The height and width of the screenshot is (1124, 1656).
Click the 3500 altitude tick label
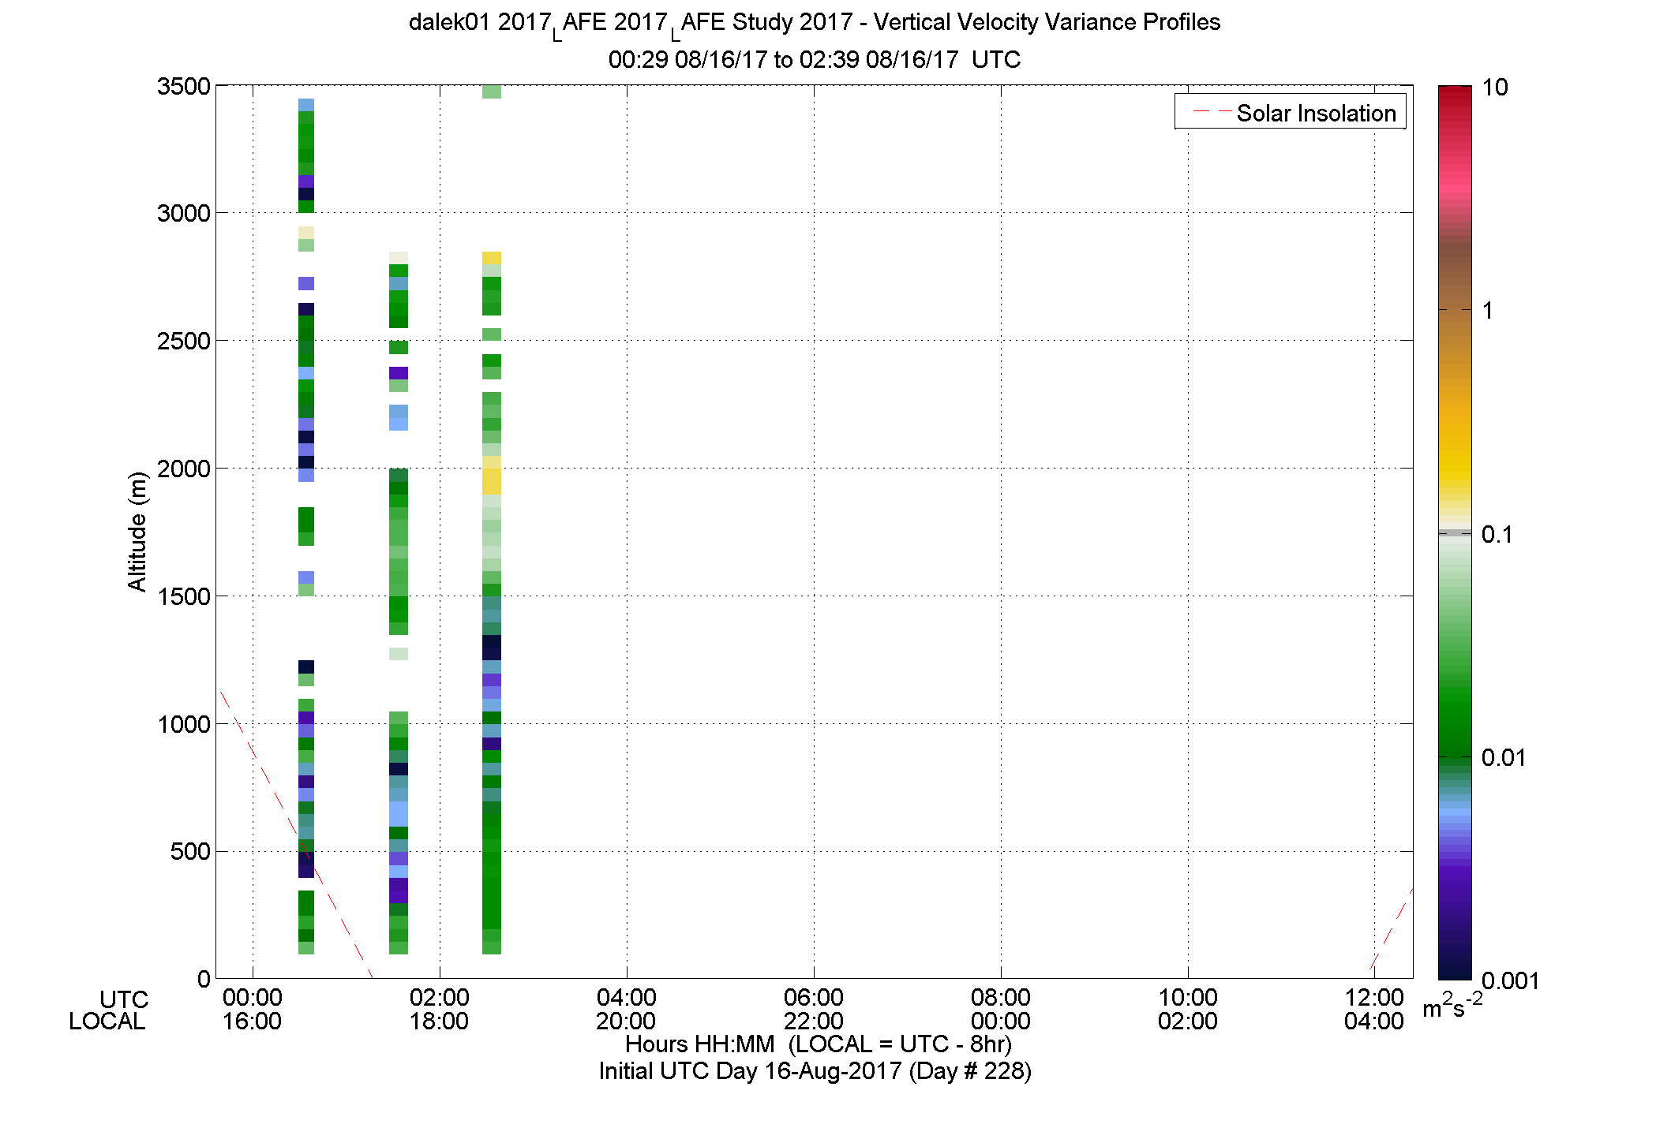click(x=184, y=86)
